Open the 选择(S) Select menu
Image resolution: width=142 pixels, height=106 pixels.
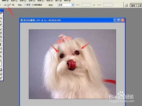tap(32, 1)
